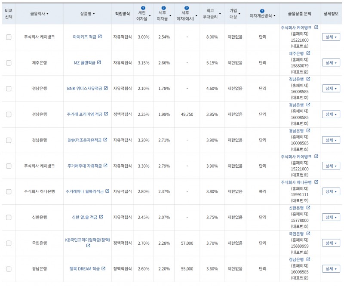Select compare checkbox for KB국민프리미엄적금 row
Screen dimensions: 344x286
click(x=9, y=243)
